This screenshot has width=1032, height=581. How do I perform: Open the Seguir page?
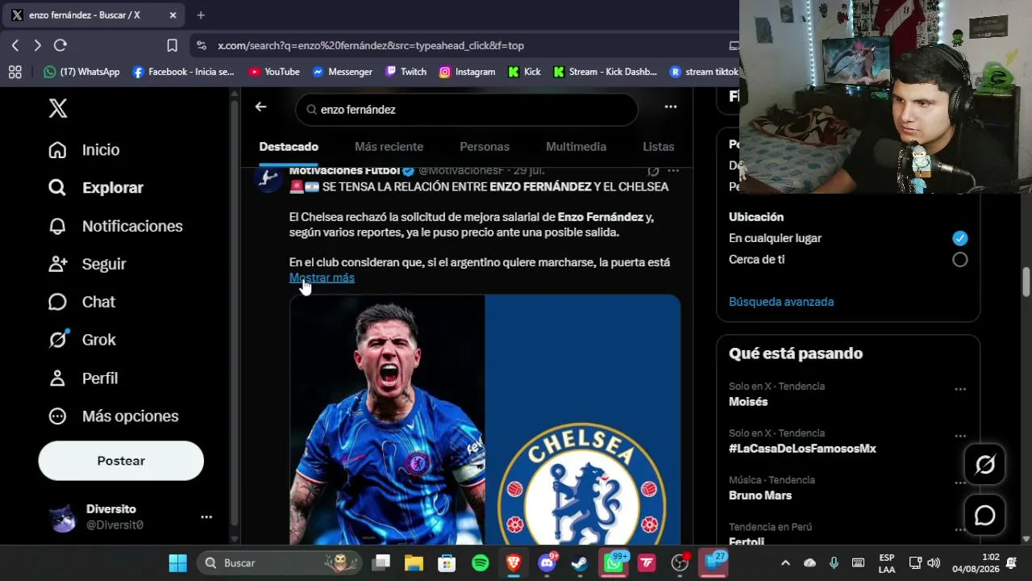(87, 264)
